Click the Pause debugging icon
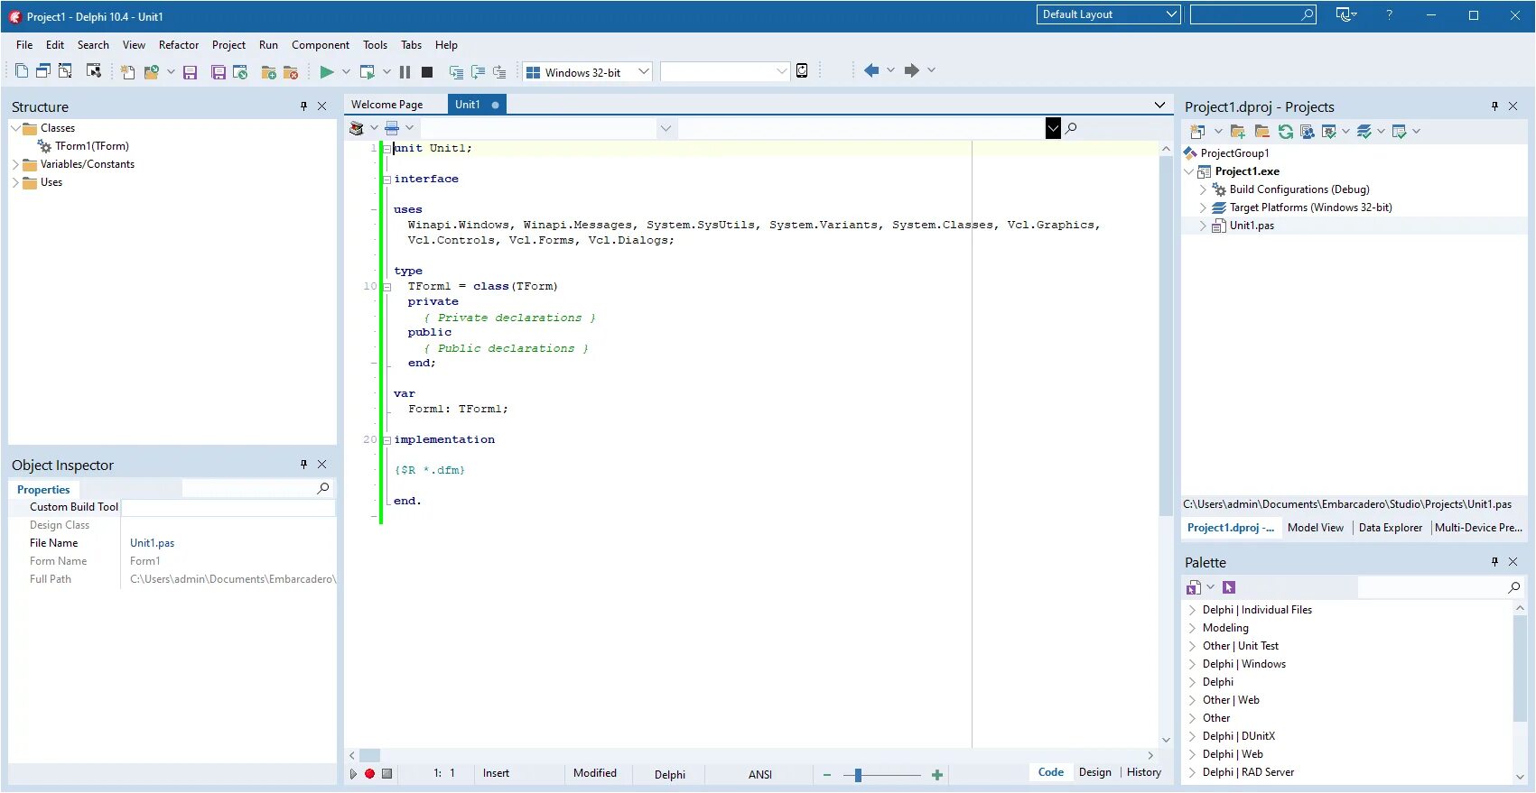The height and width of the screenshot is (793, 1536). [405, 71]
